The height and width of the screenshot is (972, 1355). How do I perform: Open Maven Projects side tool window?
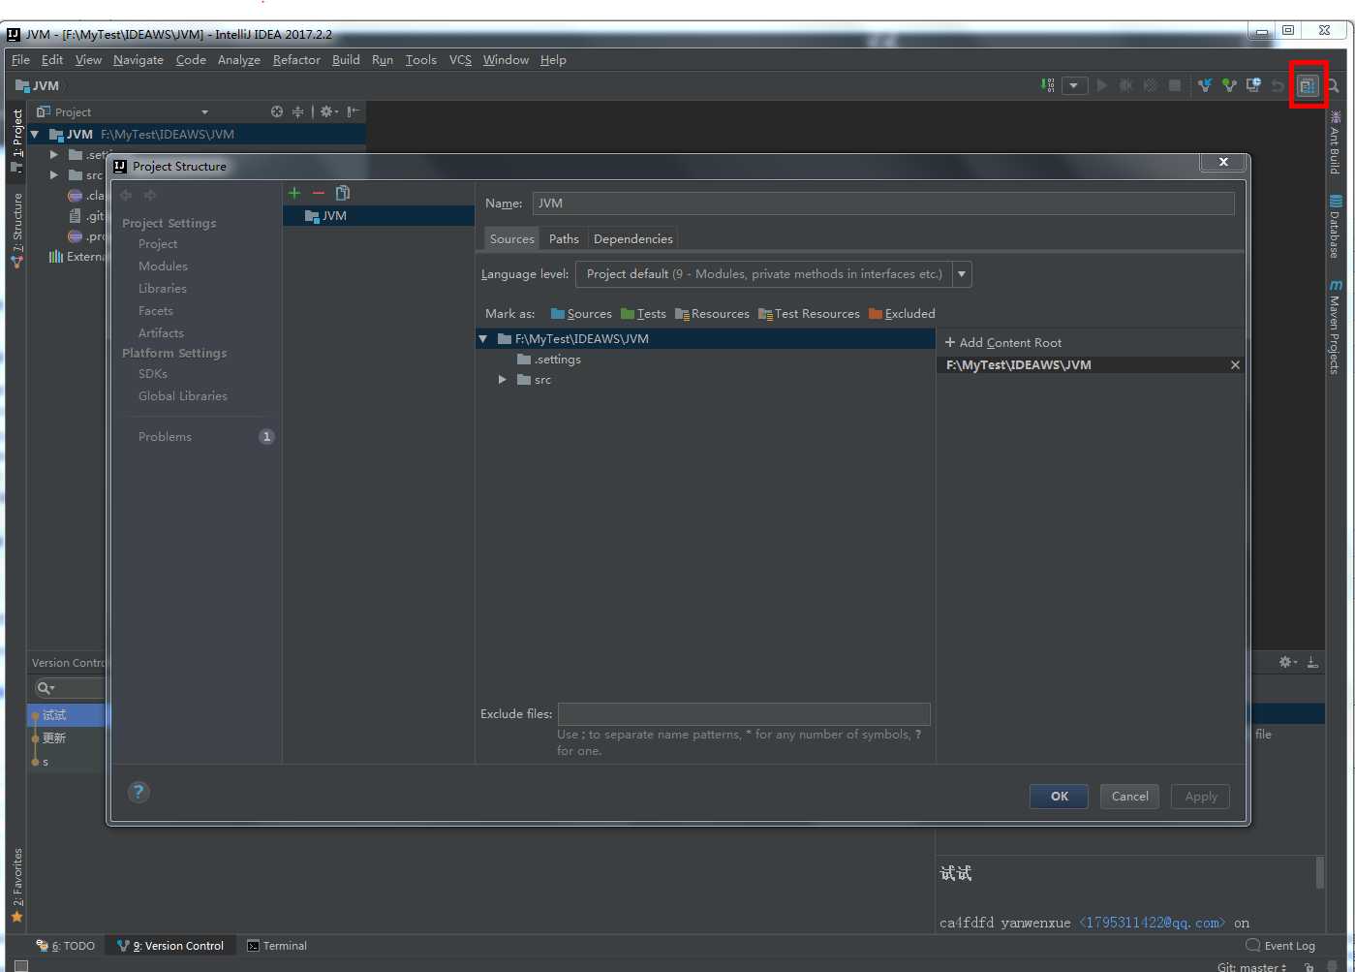coord(1335,327)
